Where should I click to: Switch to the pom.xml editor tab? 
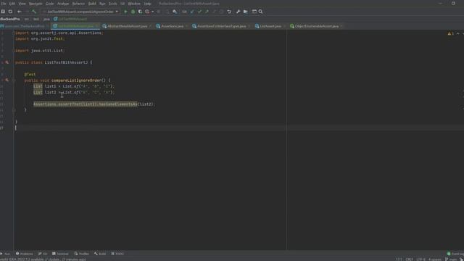pos(25,26)
